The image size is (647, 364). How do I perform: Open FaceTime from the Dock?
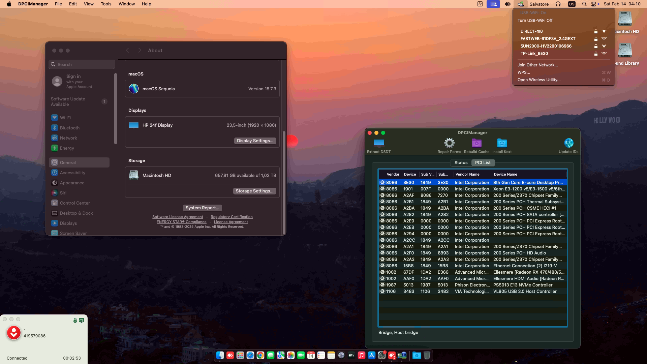point(301,355)
